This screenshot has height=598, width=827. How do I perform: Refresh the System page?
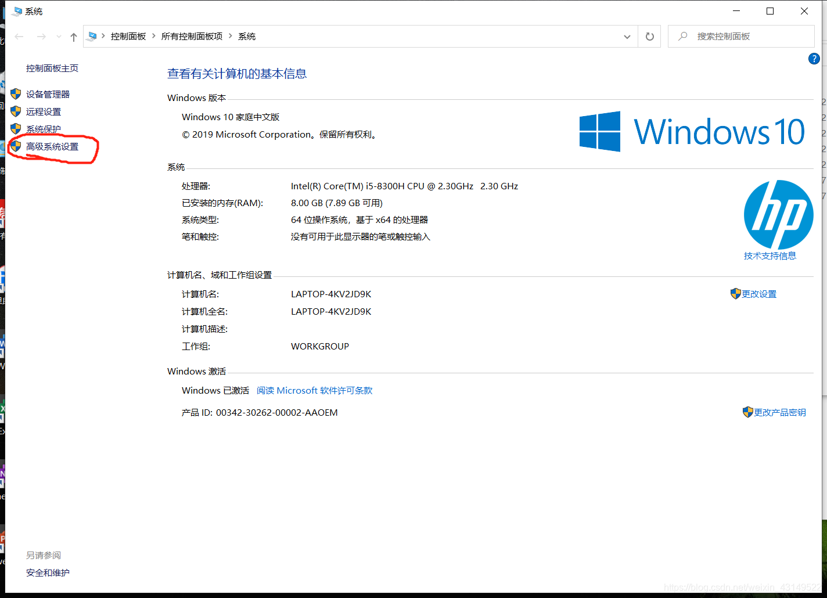pos(649,37)
